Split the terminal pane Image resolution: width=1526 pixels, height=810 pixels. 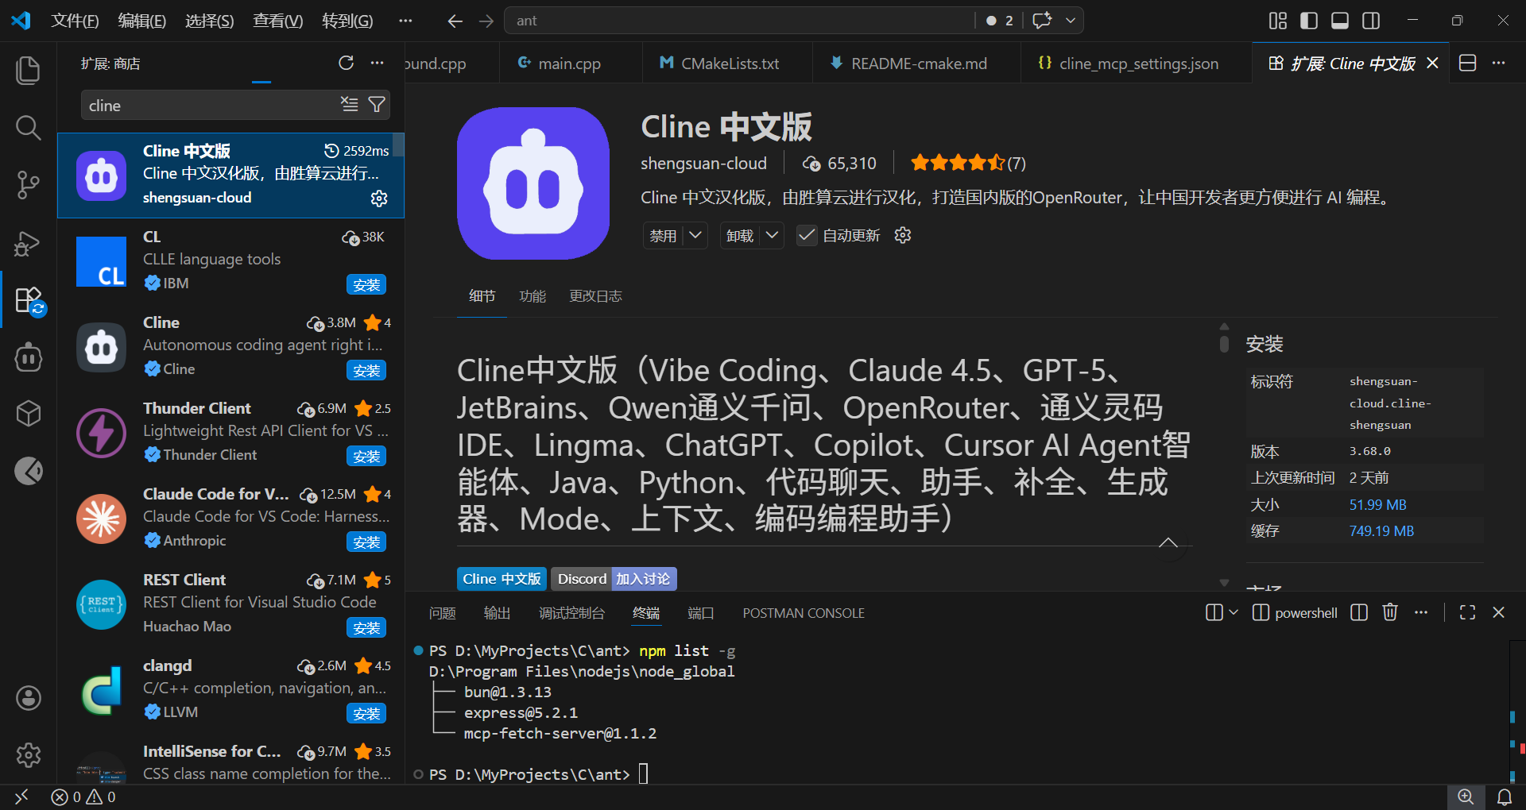(x=1359, y=612)
